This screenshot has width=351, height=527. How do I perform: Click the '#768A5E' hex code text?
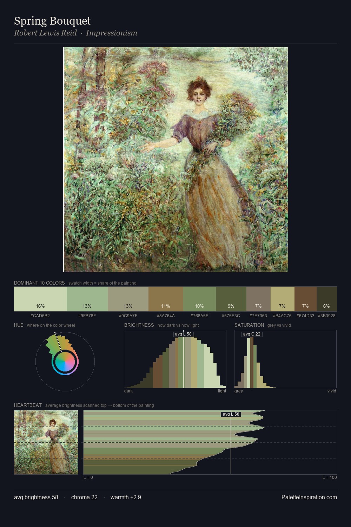pyautogui.click(x=199, y=315)
